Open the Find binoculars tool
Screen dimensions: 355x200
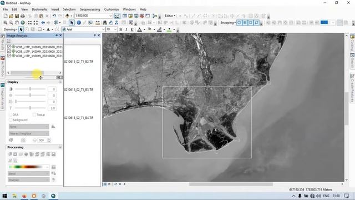click(x=105, y=23)
